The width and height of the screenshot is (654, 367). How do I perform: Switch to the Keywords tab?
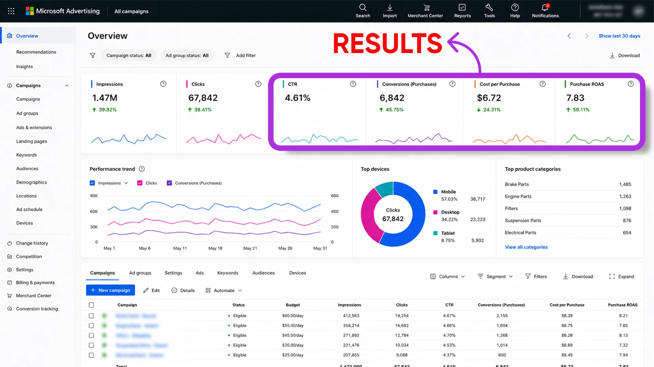click(x=228, y=273)
